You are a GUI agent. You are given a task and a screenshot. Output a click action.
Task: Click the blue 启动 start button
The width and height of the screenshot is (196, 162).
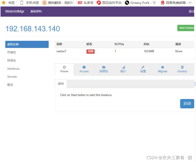(187, 103)
